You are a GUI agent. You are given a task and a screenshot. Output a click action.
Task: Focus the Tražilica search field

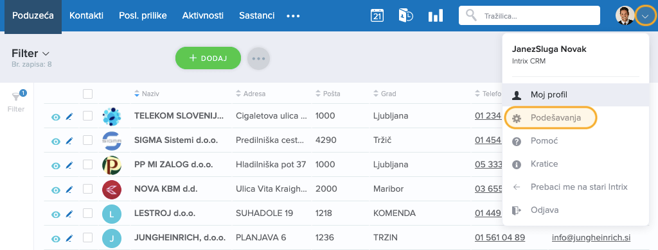529,15
